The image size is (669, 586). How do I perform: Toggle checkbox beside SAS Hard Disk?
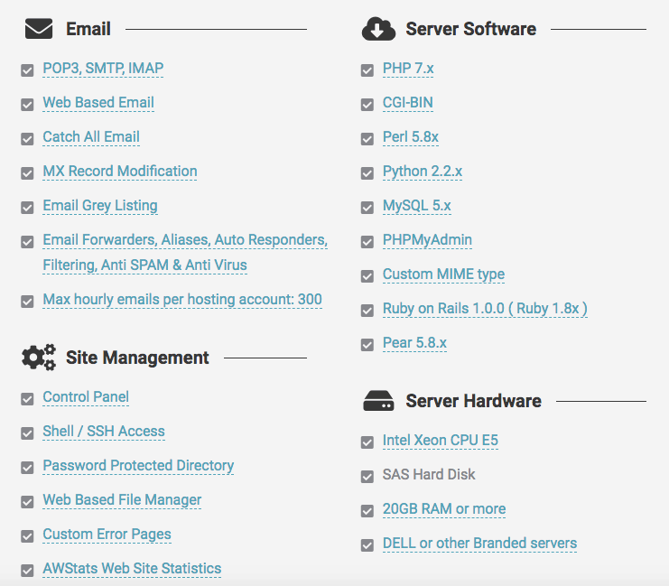point(367,477)
